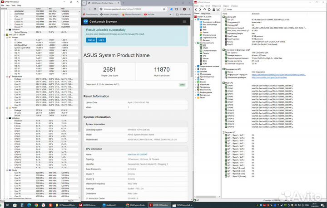Select the SPD item in AIDA64 tree
This screenshot has height=208, width=327.
[x=204, y=56]
